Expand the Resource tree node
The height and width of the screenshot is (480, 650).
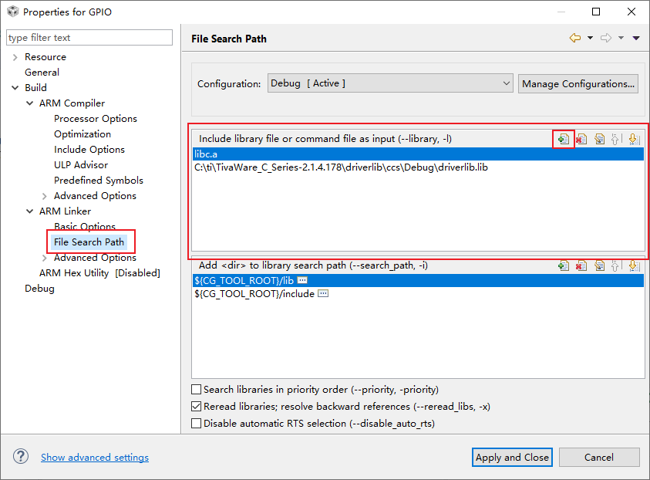click(15, 57)
